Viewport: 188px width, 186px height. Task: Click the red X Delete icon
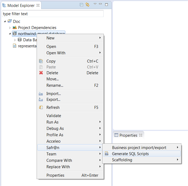click(x=41, y=73)
